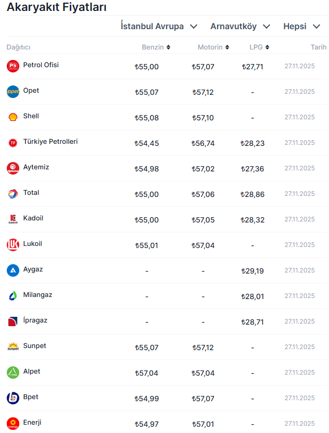Viewport: 329px width, 433px height.
Task: Click the Opet brand logo
Action: pyautogui.click(x=13, y=92)
